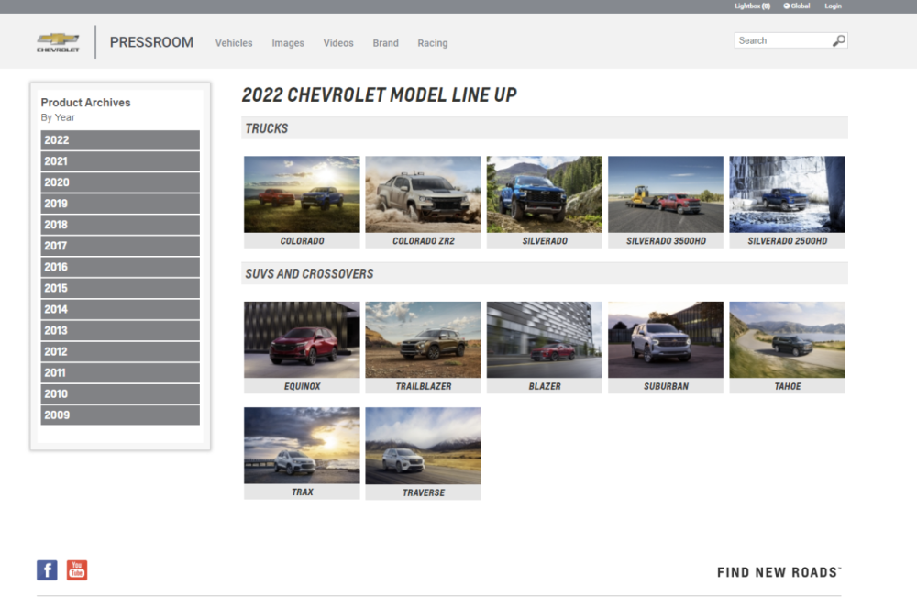The width and height of the screenshot is (917, 597).
Task: Open the Facebook page icon
Action: point(47,570)
